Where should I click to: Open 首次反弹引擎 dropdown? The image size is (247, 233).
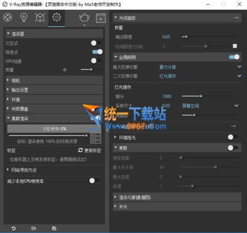pyautogui.click(x=200, y=67)
